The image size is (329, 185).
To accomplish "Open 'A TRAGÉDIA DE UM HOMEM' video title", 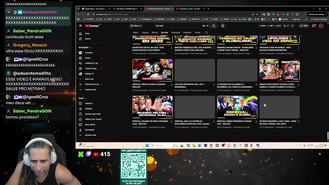I will click(x=235, y=86).
